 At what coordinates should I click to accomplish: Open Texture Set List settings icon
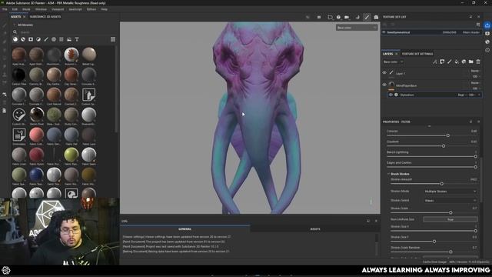478,25
